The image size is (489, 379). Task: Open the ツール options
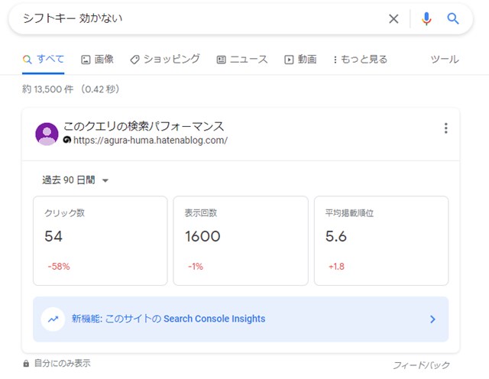[x=445, y=60]
